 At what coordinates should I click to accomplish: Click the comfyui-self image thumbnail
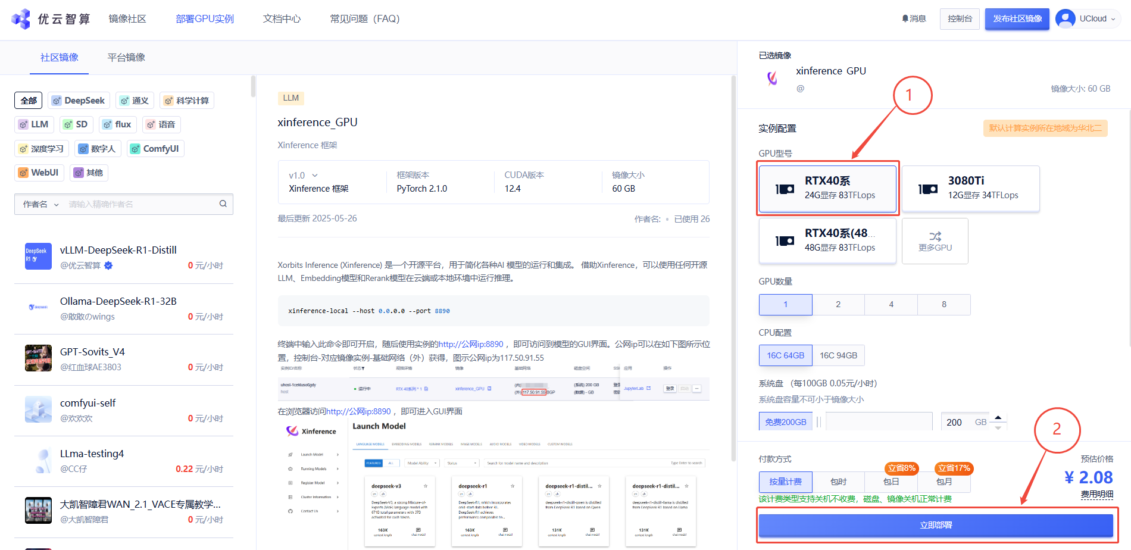tap(38, 409)
